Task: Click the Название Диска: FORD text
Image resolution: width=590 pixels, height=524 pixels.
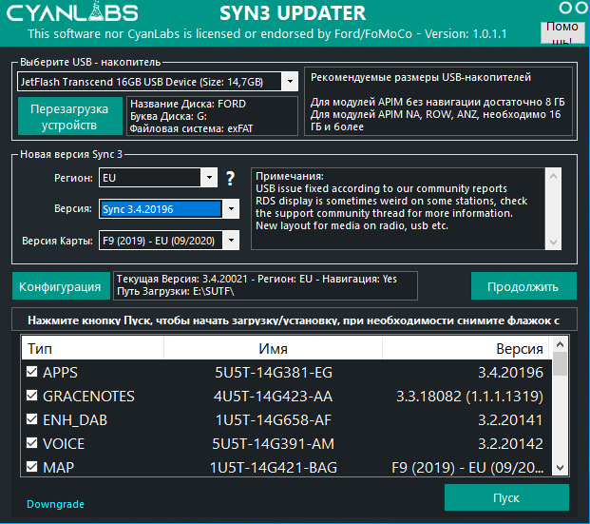Action: [188, 104]
